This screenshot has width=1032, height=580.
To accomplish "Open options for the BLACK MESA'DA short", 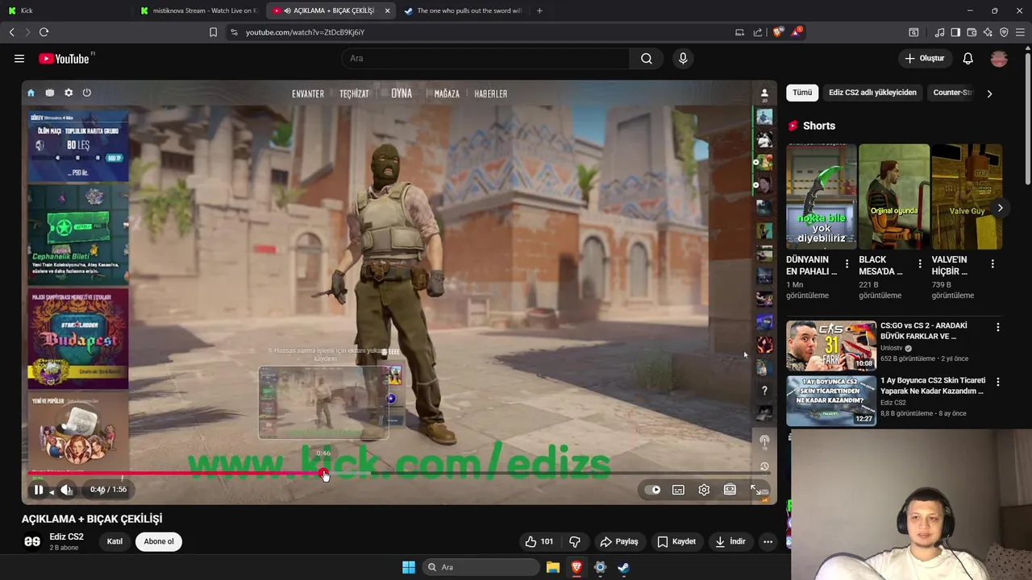I will point(920,264).
